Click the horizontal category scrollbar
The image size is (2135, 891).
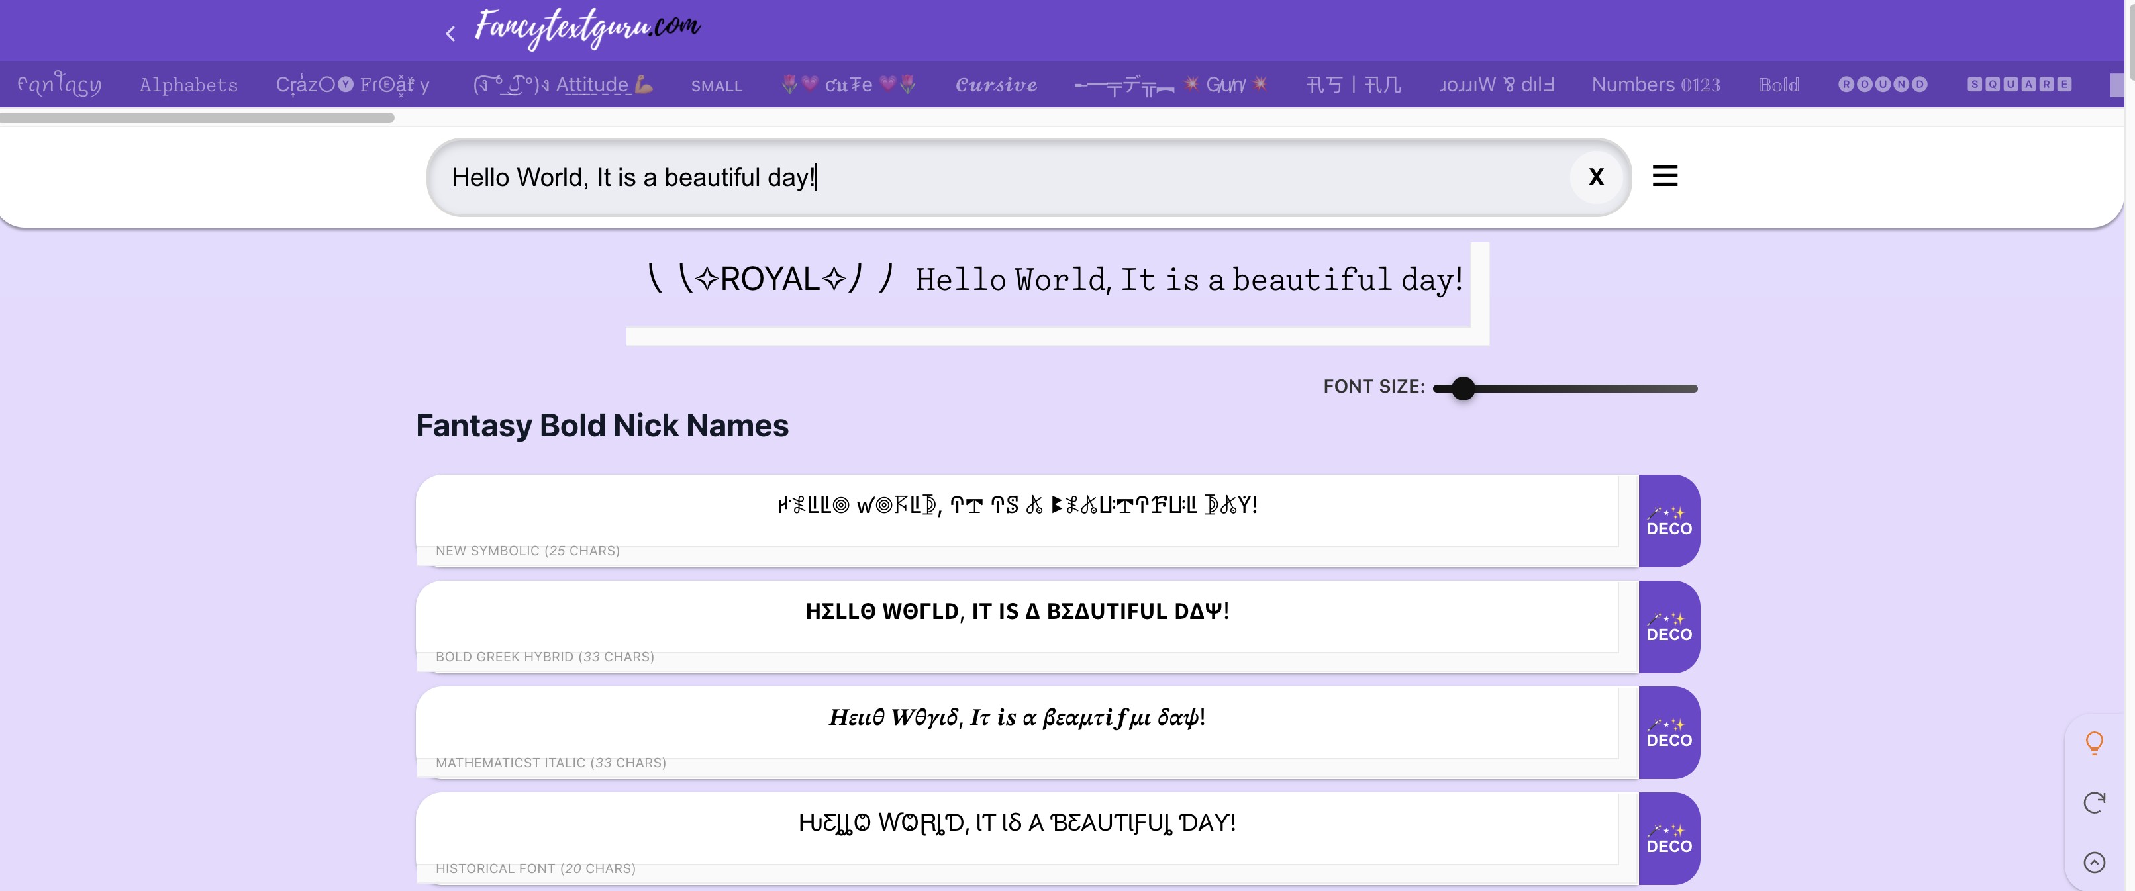point(197,118)
